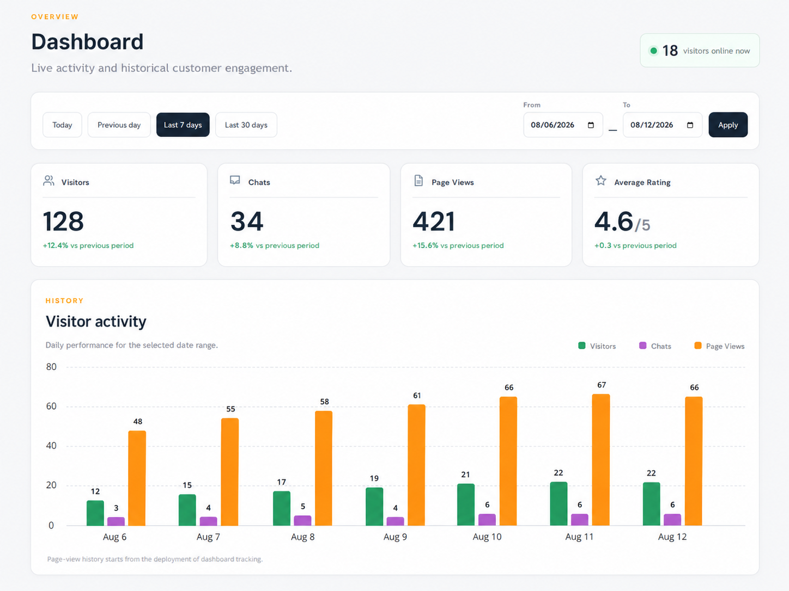Screen dimensions: 789x591
Task: Click the Page Views legend label
Action: [x=725, y=346]
